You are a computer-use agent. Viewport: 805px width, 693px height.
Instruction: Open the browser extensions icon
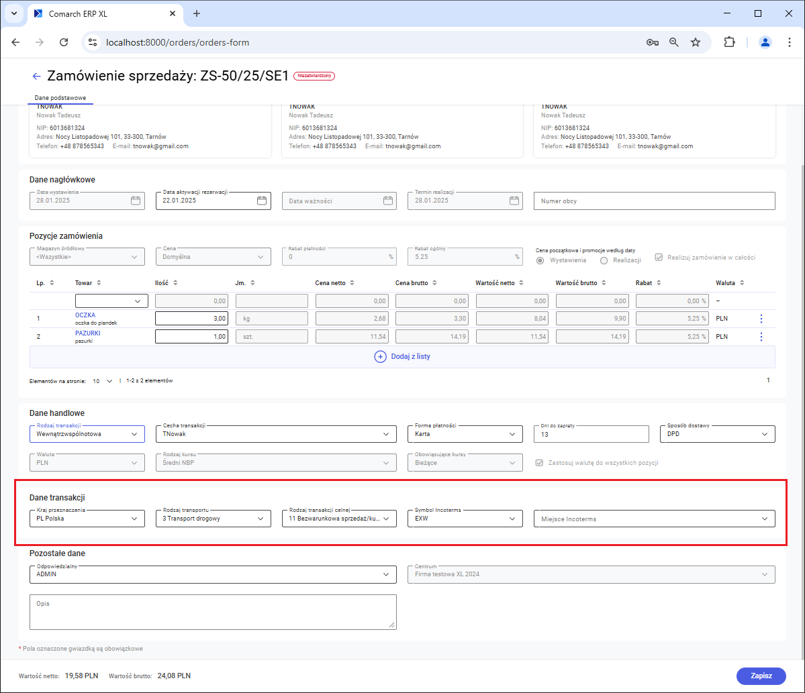click(729, 42)
